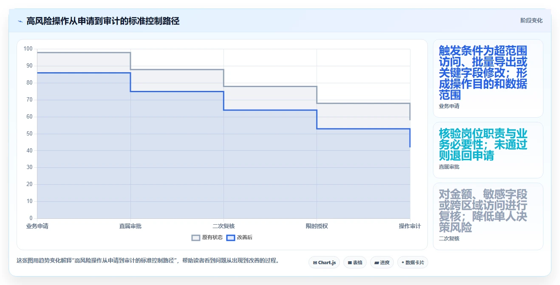560x285 pixels.
Task: Click the gray 原有状态 legend color box
Action: (196, 238)
